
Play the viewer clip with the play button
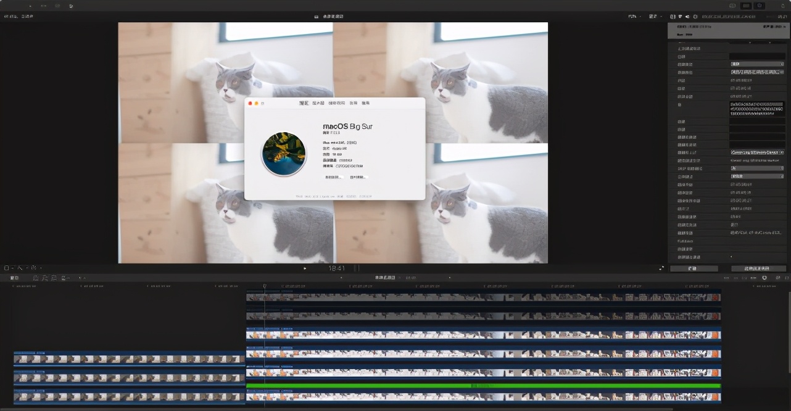pos(305,268)
